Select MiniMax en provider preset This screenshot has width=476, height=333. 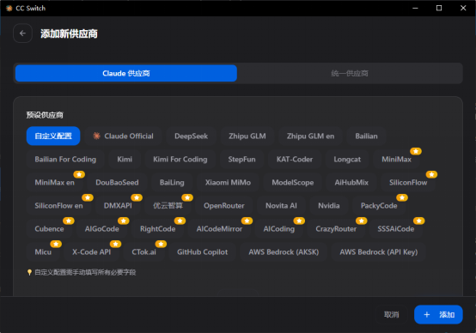(54, 182)
